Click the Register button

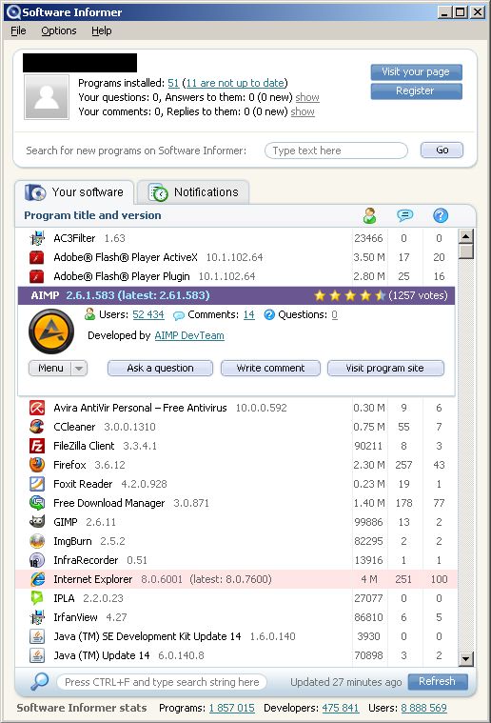pos(416,90)
